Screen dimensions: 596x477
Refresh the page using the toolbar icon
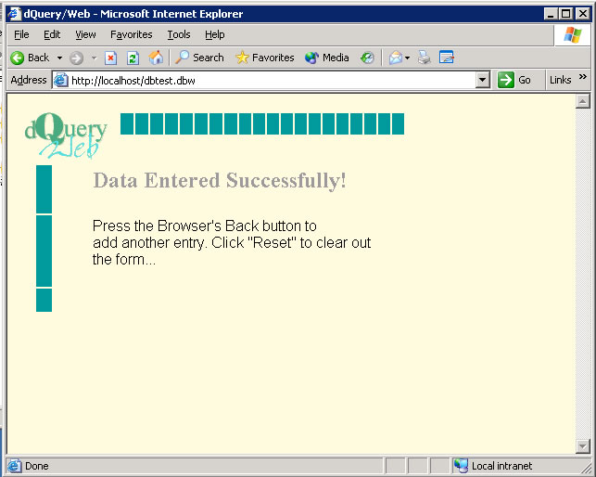(133, 58)
